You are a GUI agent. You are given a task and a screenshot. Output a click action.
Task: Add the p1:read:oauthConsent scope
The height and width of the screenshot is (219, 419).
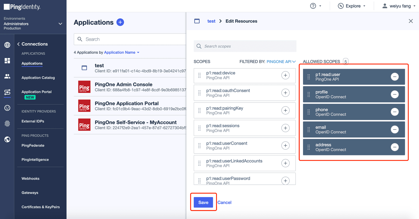click(285, 93)
